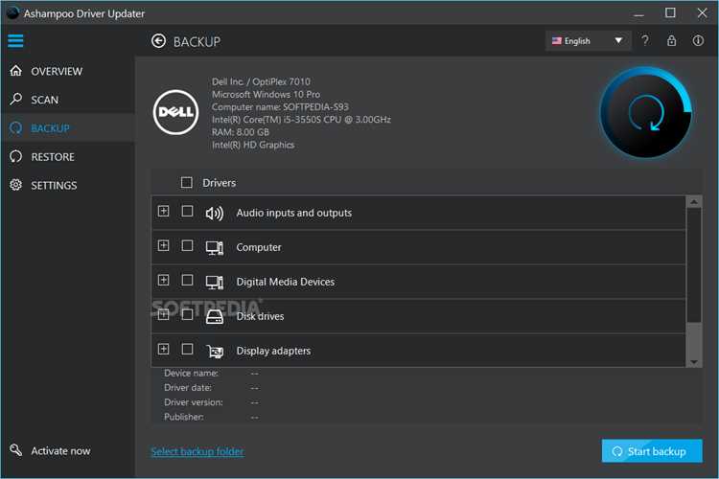The image size is (719, 479).
Task: Open the Settings section
Action: [x=68, y=185]
